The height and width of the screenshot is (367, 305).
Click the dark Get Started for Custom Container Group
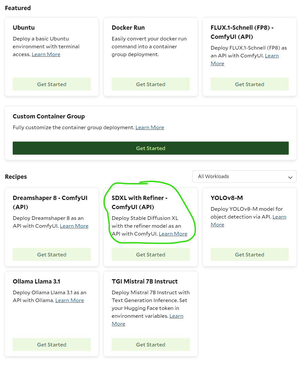151,148
